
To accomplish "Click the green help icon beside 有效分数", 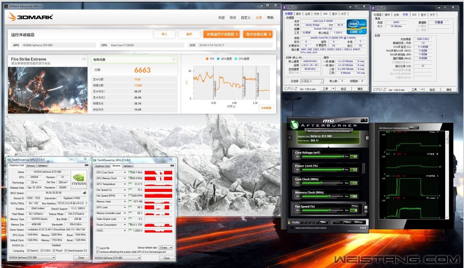I will tap(174, 60).
